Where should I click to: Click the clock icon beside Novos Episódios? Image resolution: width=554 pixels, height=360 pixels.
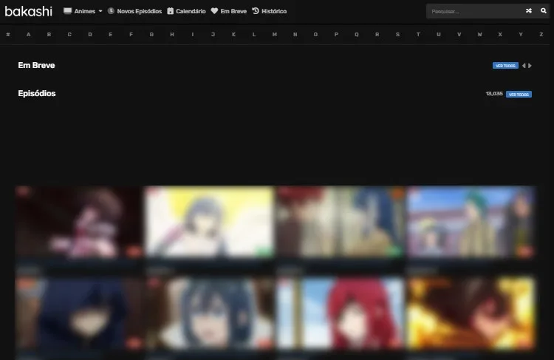(x=111, y=11)
